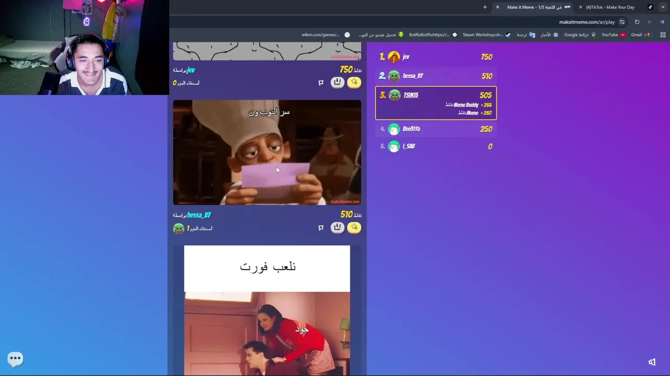Click the share/download button on jev's meme
The width and height of the screenshot is (670, 376).
pos(337,83)
